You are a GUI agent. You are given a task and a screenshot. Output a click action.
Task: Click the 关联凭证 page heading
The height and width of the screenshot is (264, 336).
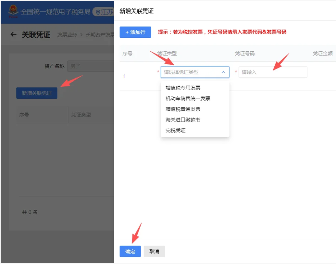36,34
